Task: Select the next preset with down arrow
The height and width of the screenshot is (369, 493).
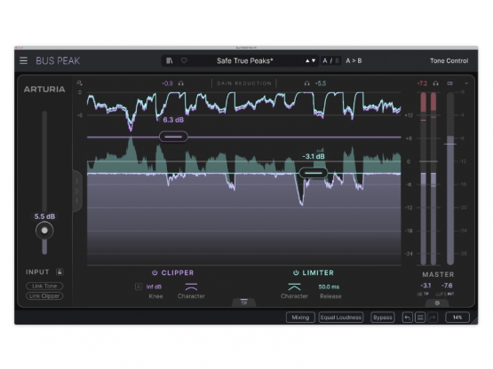Action: [x=314, y=60]
